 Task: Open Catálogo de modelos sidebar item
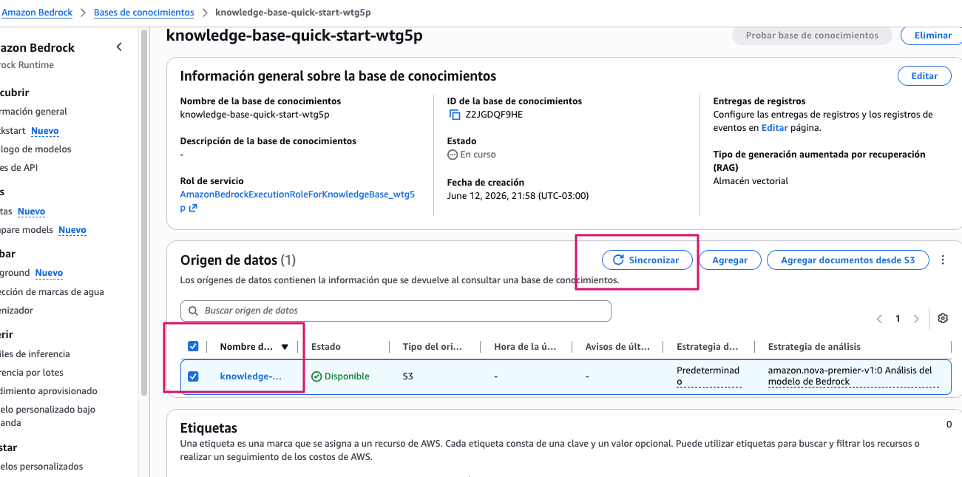[x=35, y=149]
